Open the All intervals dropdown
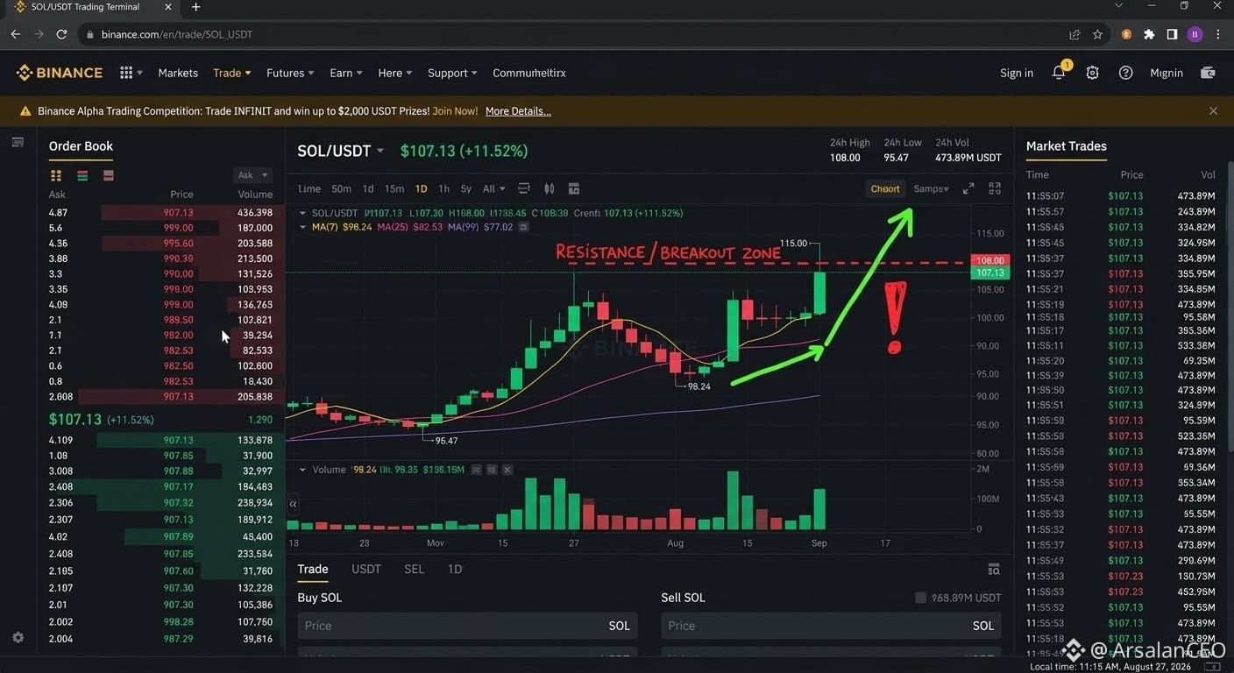The height and width of the screenshot is (673, 1234). [493, 188]
